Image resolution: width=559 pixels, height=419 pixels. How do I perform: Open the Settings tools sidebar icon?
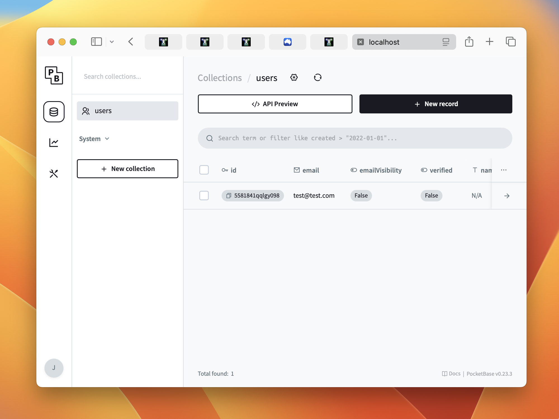click(54, 173)
